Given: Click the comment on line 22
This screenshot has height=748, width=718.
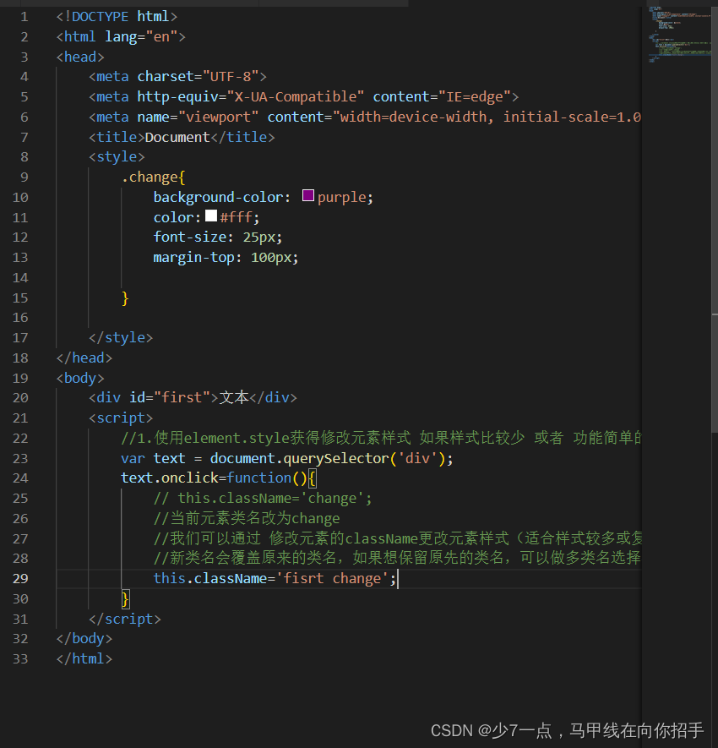Looking at the screenshot, I should 381,438.
